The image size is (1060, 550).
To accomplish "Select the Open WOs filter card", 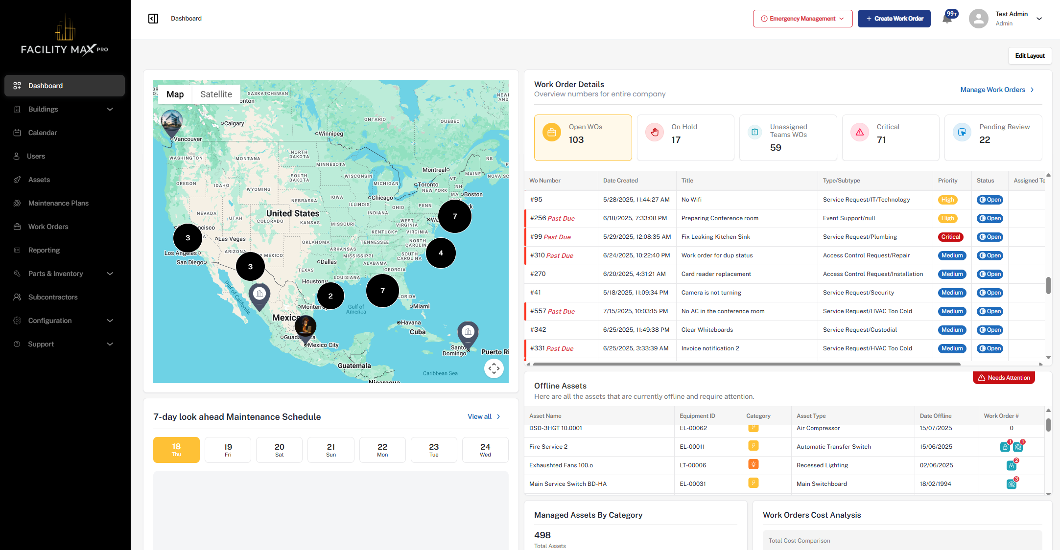I will 583,137.
